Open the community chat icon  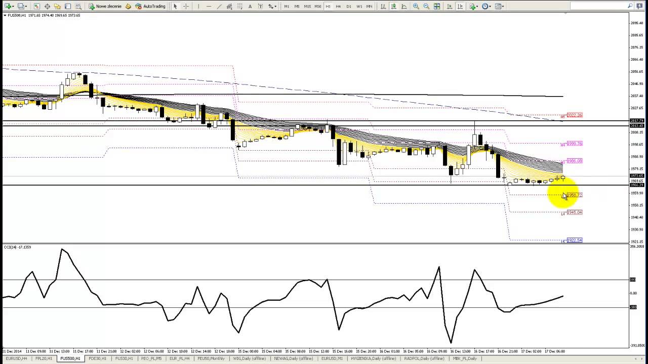click(640, 6)
